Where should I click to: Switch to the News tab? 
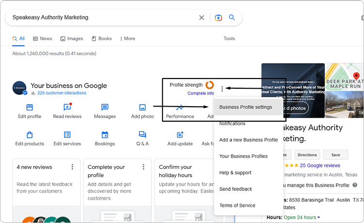(x=43, y=39)
